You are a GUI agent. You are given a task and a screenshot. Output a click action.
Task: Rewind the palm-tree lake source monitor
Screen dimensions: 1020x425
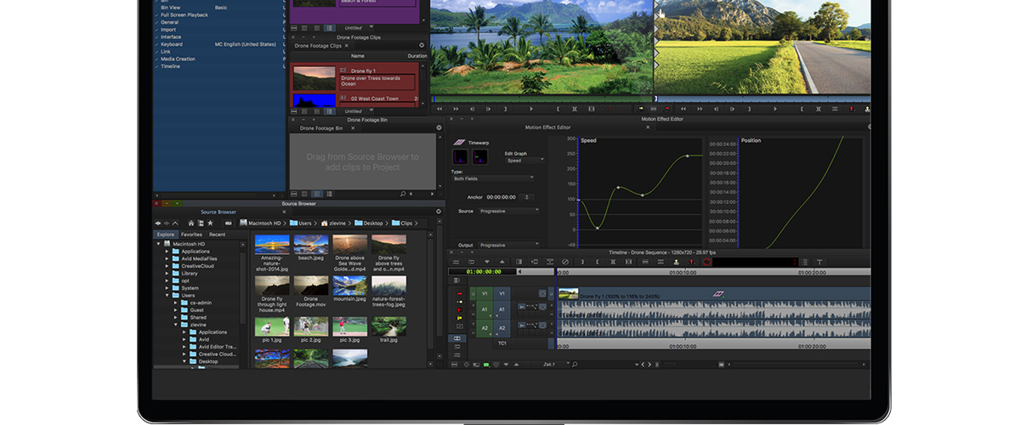(x=439, y=109)
